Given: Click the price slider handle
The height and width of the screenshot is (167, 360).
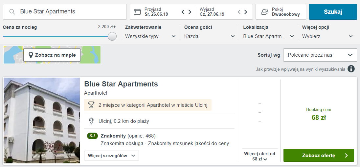Looking at the screenshot, I should tap(112, 36).
